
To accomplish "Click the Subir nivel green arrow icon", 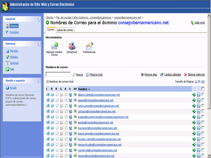I will [x=192, y=23].
